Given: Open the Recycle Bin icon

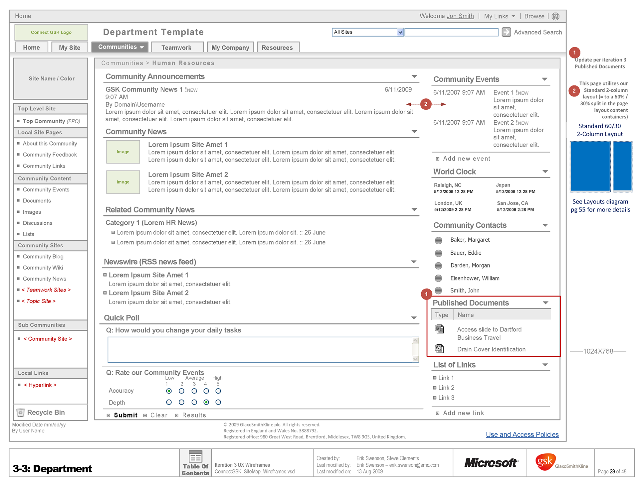Looking at the screenshot, I should 21,413.
